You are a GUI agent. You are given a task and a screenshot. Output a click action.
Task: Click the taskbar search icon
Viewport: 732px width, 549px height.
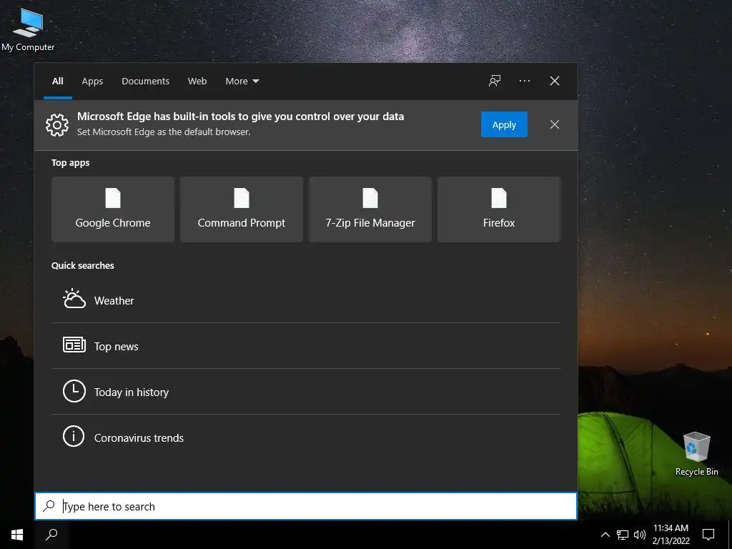click(x=51, y=535)
